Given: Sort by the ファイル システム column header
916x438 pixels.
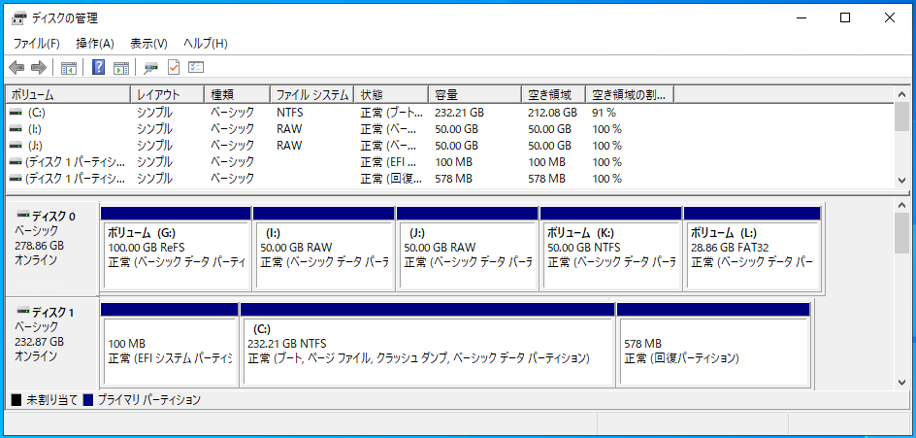Looking at the screenshot, I should tap(311, 95).
